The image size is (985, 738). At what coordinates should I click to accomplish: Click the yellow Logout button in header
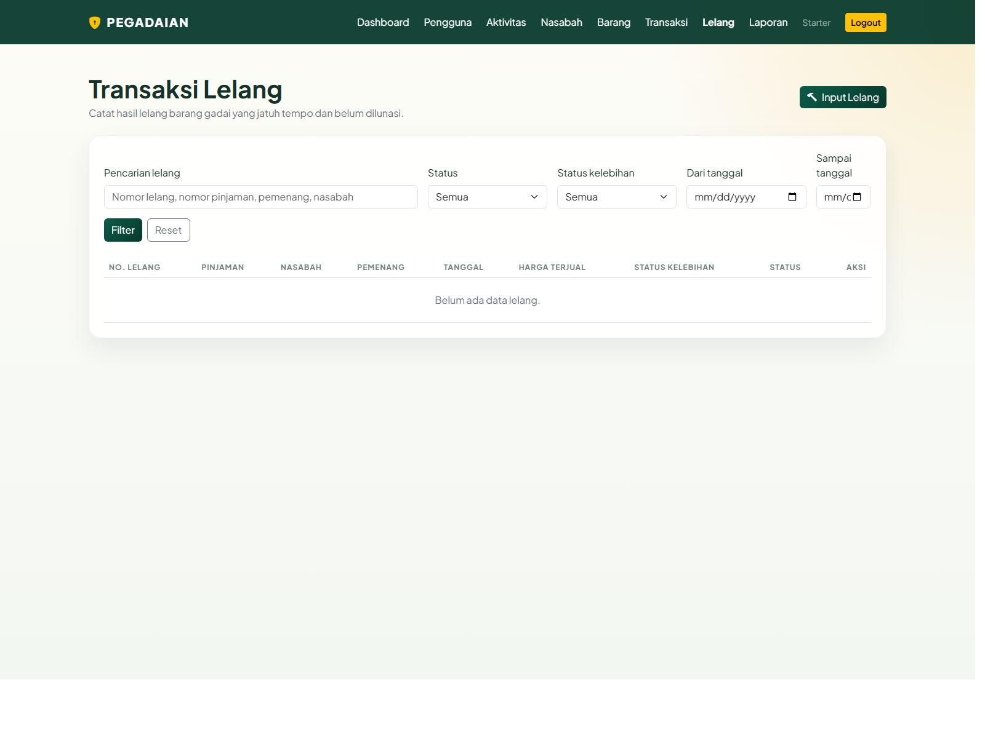pos(866,22)
